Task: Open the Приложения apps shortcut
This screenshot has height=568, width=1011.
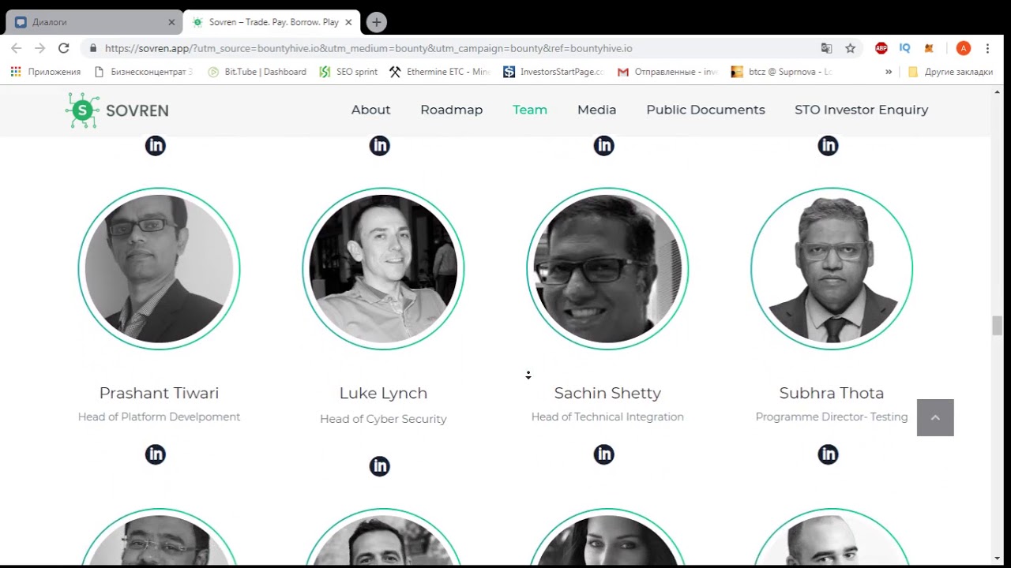Action: point(46,72)
